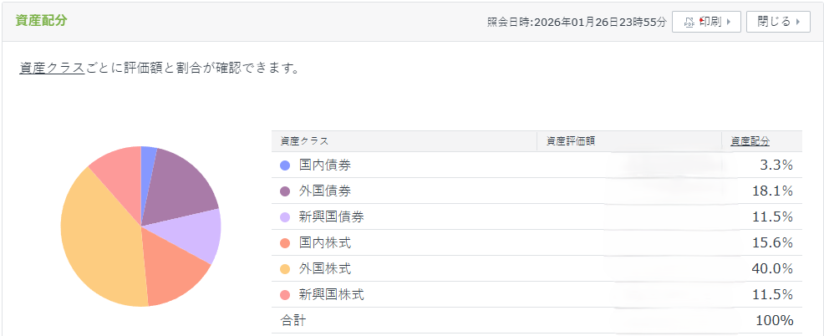
Task: Select the pink 新興国株式 pie slice
Action: (x=117, y=169)
